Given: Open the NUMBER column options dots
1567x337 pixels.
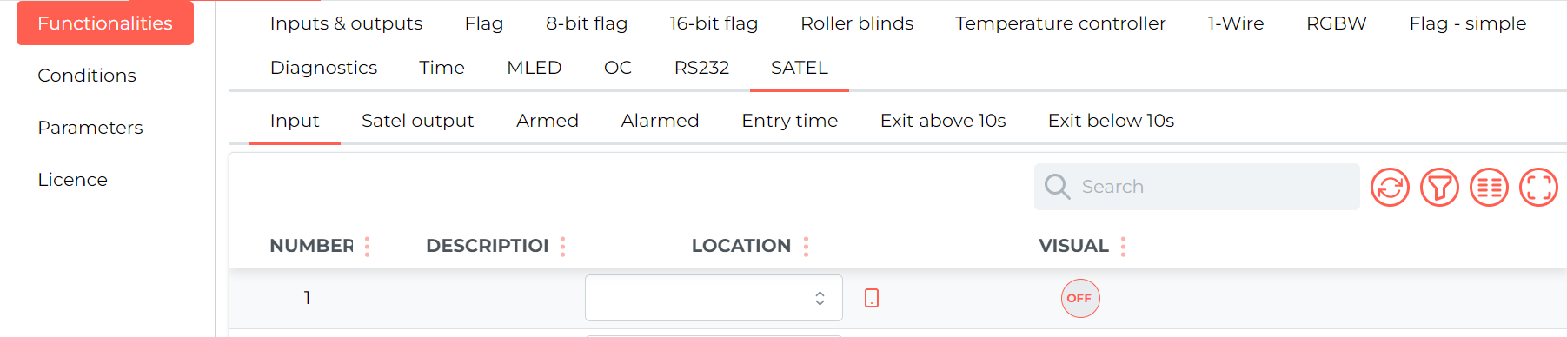Looking at the screenshot, I should tap(368, 247).
